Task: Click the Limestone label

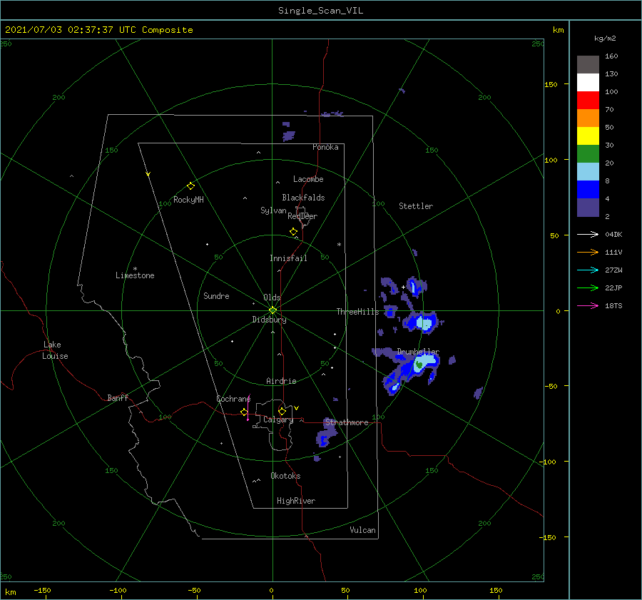Action: pyautogui.click(x=135, y=275)
